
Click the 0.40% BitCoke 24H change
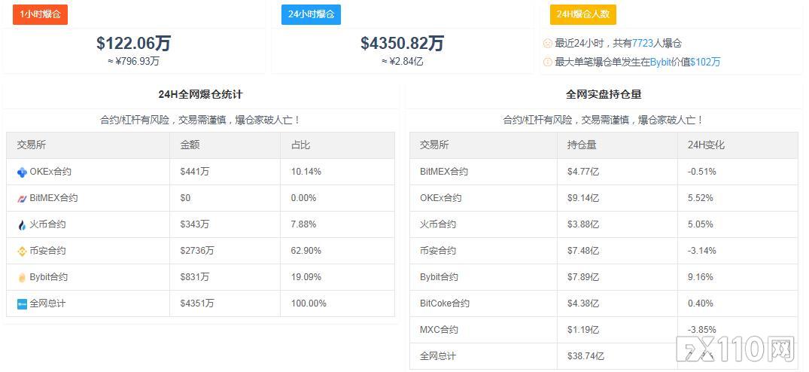pyautogui.click(x=701, y=303)
